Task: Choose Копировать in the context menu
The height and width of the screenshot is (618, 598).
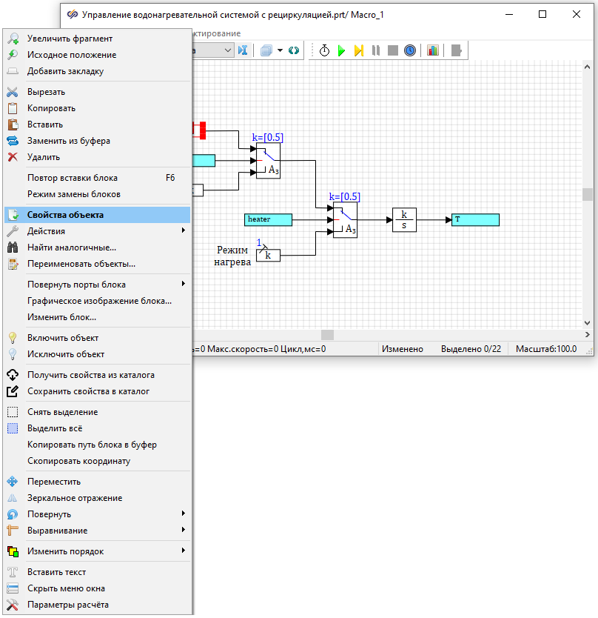Action: pyautogui.click(x=52, y=108)
